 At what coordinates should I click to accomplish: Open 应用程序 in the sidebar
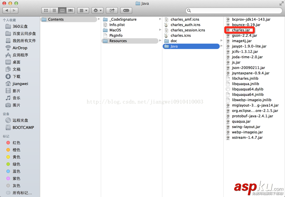[20, 55]
